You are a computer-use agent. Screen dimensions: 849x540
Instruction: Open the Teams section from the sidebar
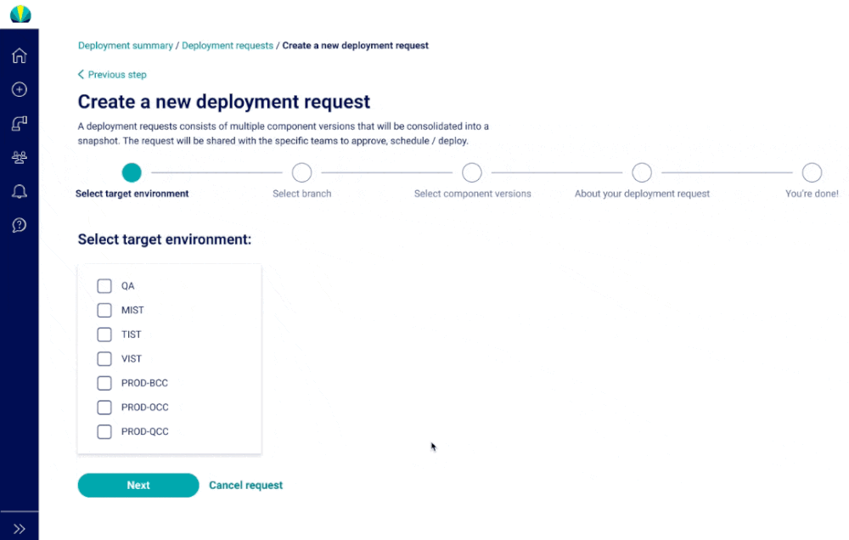click(x=19, y=157)
